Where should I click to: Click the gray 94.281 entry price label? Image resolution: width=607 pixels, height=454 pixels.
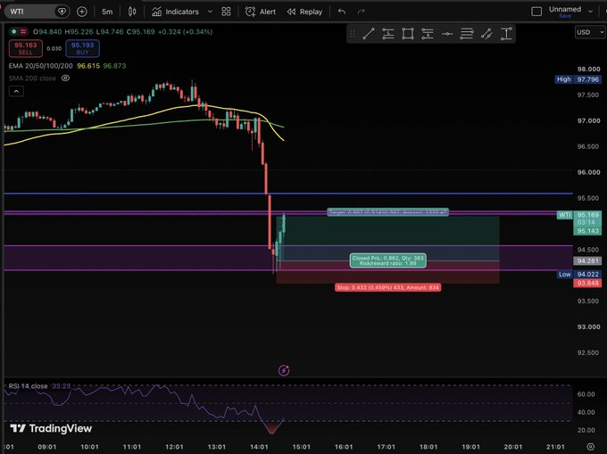coord(587,261)
